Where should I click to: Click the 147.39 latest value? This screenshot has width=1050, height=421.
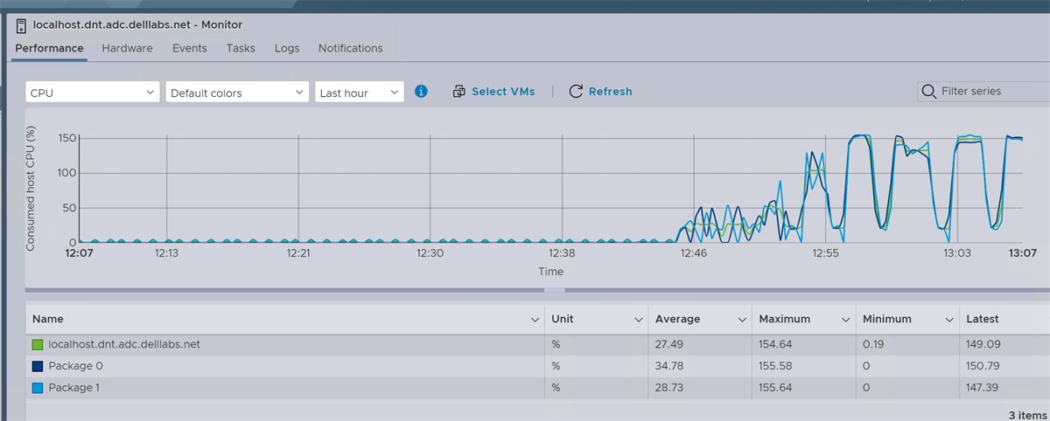(983, 387)
